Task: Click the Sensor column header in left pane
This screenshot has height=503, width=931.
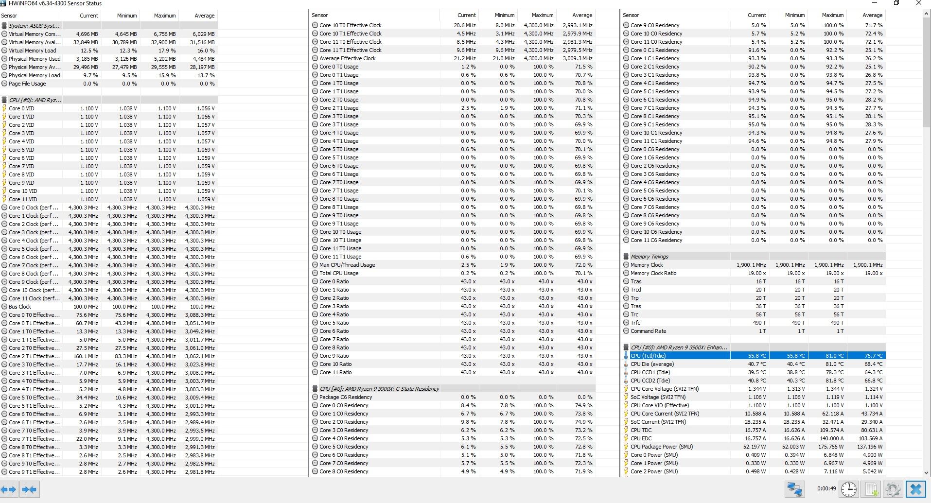Action: pos(31,16)
